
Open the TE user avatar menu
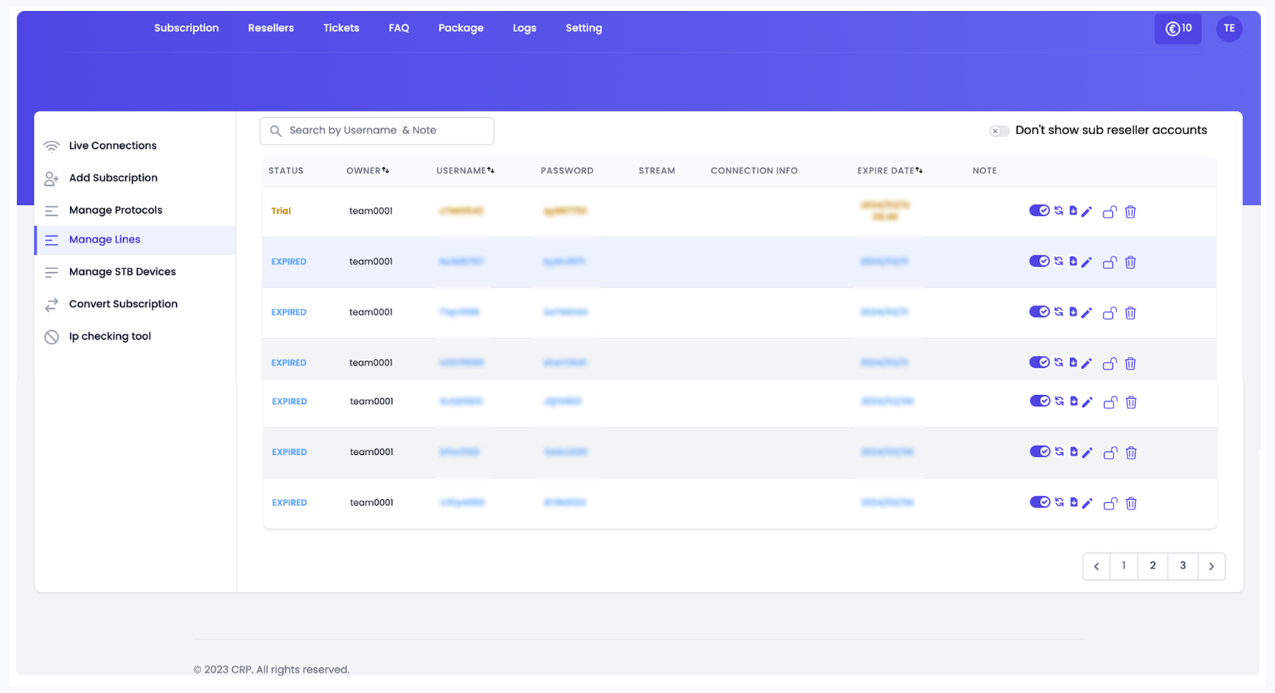click(x=1229, y=29)
